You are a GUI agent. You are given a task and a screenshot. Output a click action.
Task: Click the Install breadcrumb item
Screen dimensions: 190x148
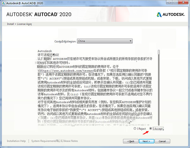coord(10,24)
